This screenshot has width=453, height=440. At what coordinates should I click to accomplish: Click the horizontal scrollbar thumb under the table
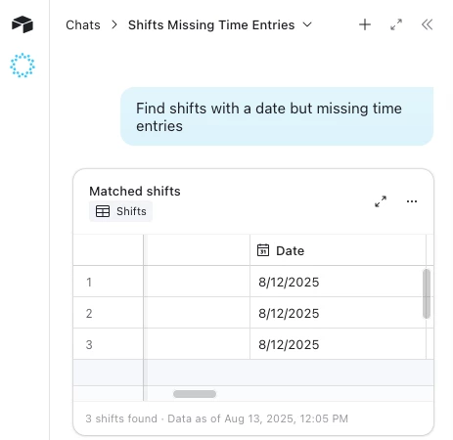(x=195, y=394)
